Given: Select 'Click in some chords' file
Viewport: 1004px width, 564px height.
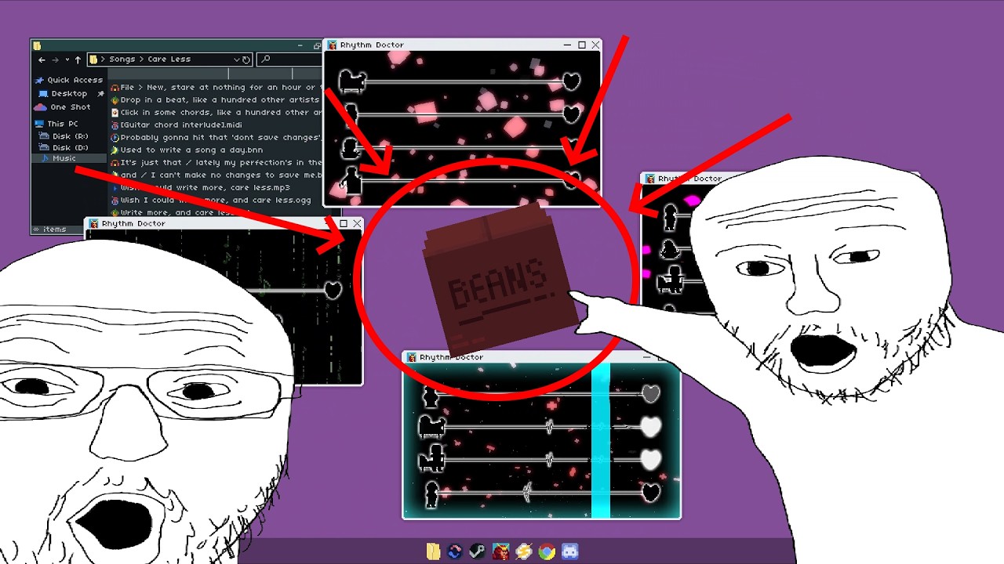Looking at the screenshot, I should pyautogui.click(x=216, y=113).
